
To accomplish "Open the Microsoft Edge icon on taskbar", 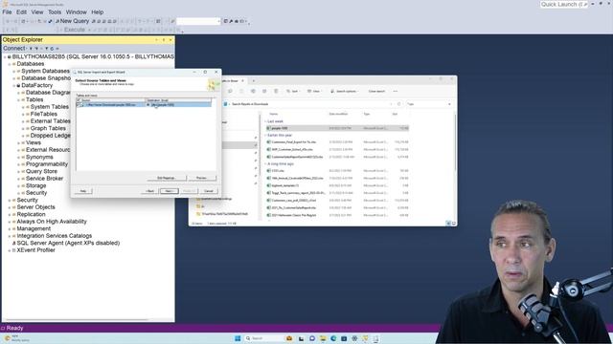I will coord(333,338).
